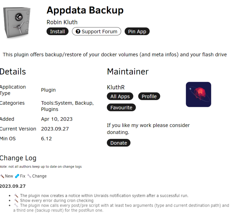This screenshot has width=235, height=218.
Task: Open the Support Forum link
Action: point(97,31)
